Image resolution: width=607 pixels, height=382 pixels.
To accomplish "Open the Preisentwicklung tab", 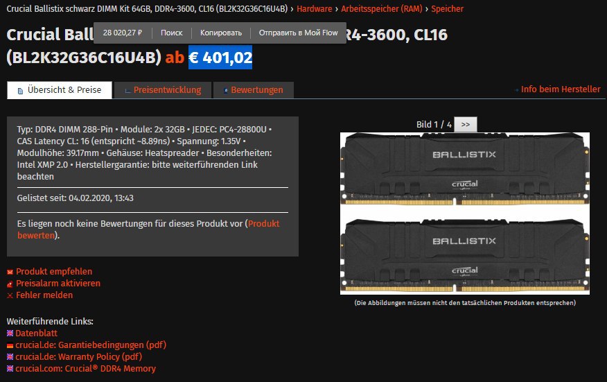I will (163, 90).
